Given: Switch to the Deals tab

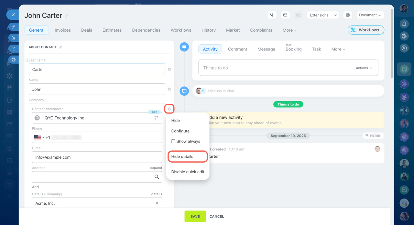Looking at the screenshot, I should (x=86, y=30).
